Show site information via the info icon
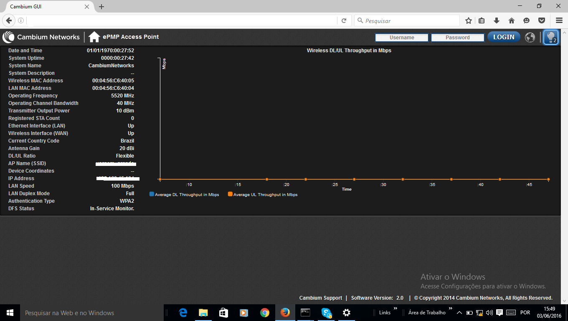 click(x=21, y=20)
